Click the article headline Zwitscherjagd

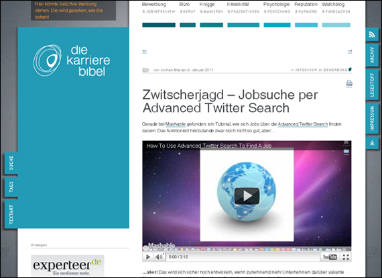coord(230,101)
